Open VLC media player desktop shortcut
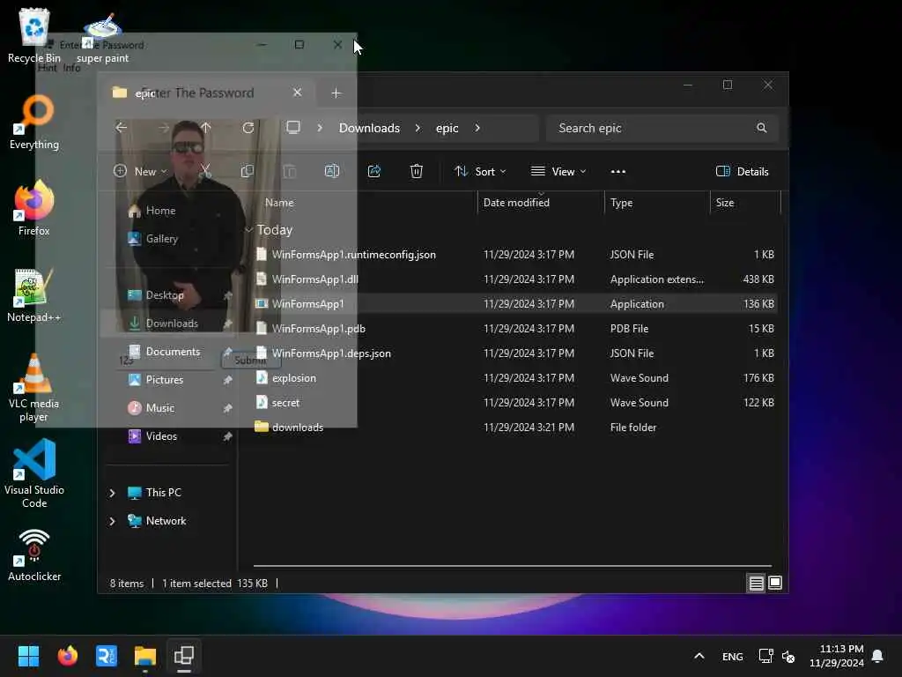This screenshot has width=902, height=677. click(34, 388)
